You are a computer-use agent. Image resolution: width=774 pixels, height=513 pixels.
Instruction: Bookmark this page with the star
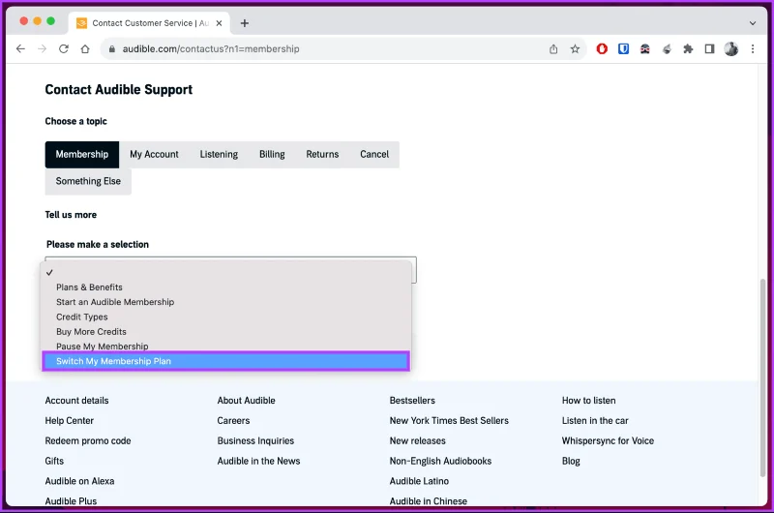[575, 49]
